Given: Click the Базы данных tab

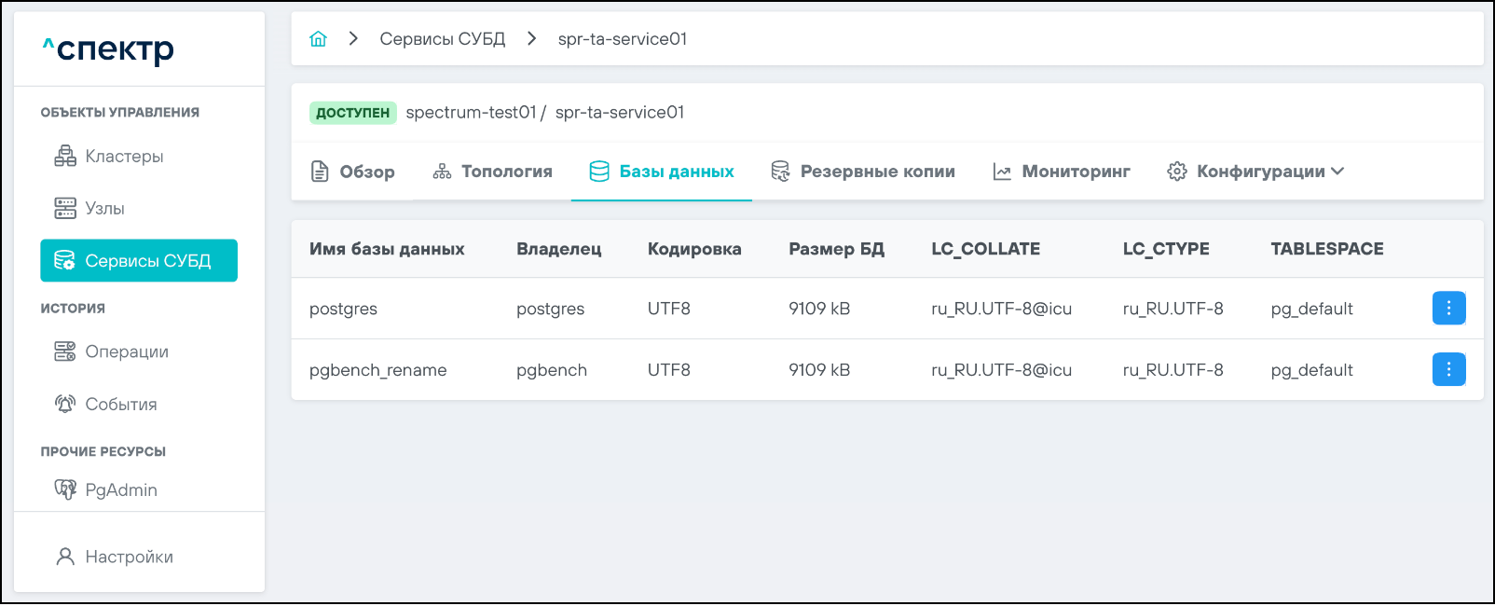Looking at the screenshot, I should (x=662, y=172).
